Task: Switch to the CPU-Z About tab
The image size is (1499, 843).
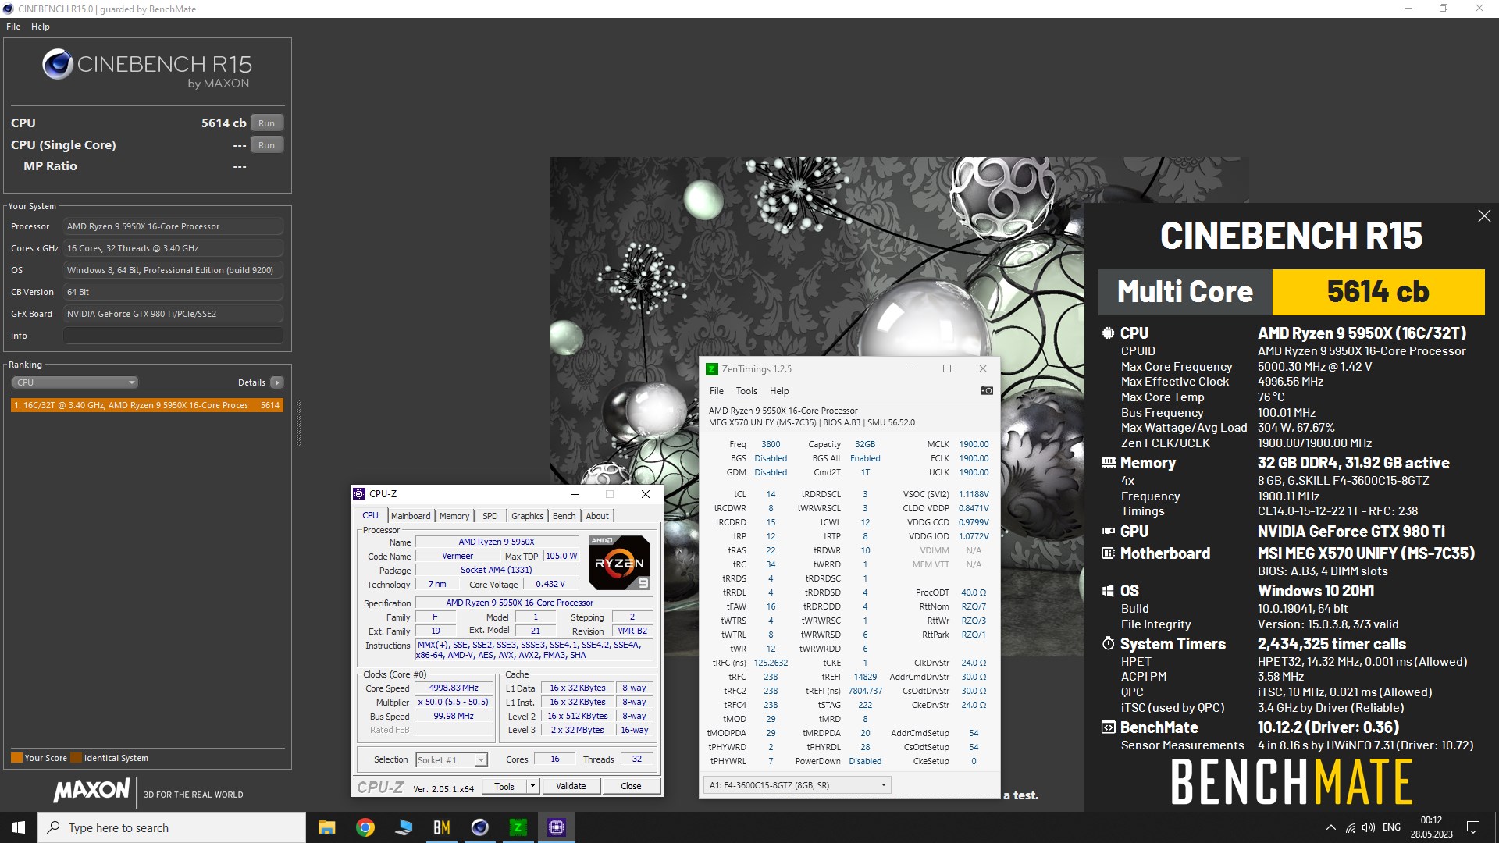Action: [597, 516]
